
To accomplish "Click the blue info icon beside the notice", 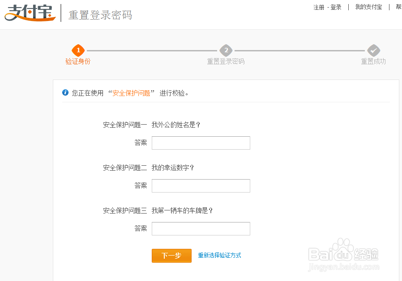I will pos(65,92).
